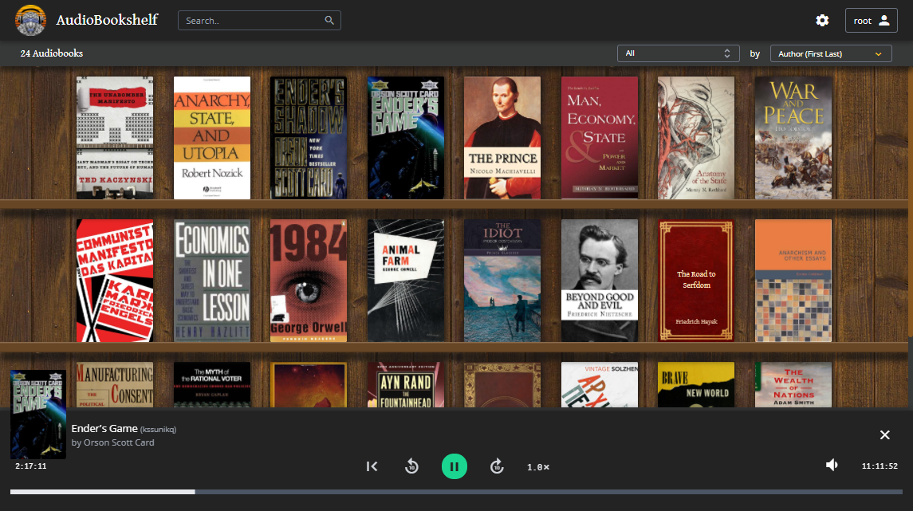The image size is (913, 511).
Task: Jump to the start of the track
Action: point(372,466)
